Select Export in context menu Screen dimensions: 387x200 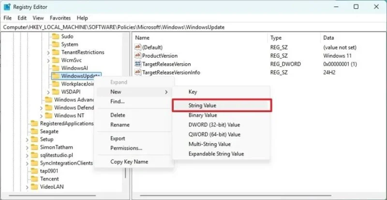pos(134,138)
